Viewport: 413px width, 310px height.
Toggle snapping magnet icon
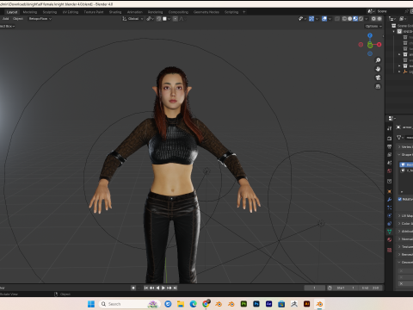(158, 19)
